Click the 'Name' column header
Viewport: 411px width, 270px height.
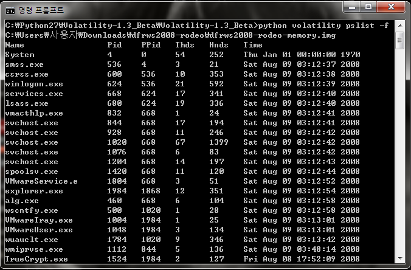tap(15, 45)
